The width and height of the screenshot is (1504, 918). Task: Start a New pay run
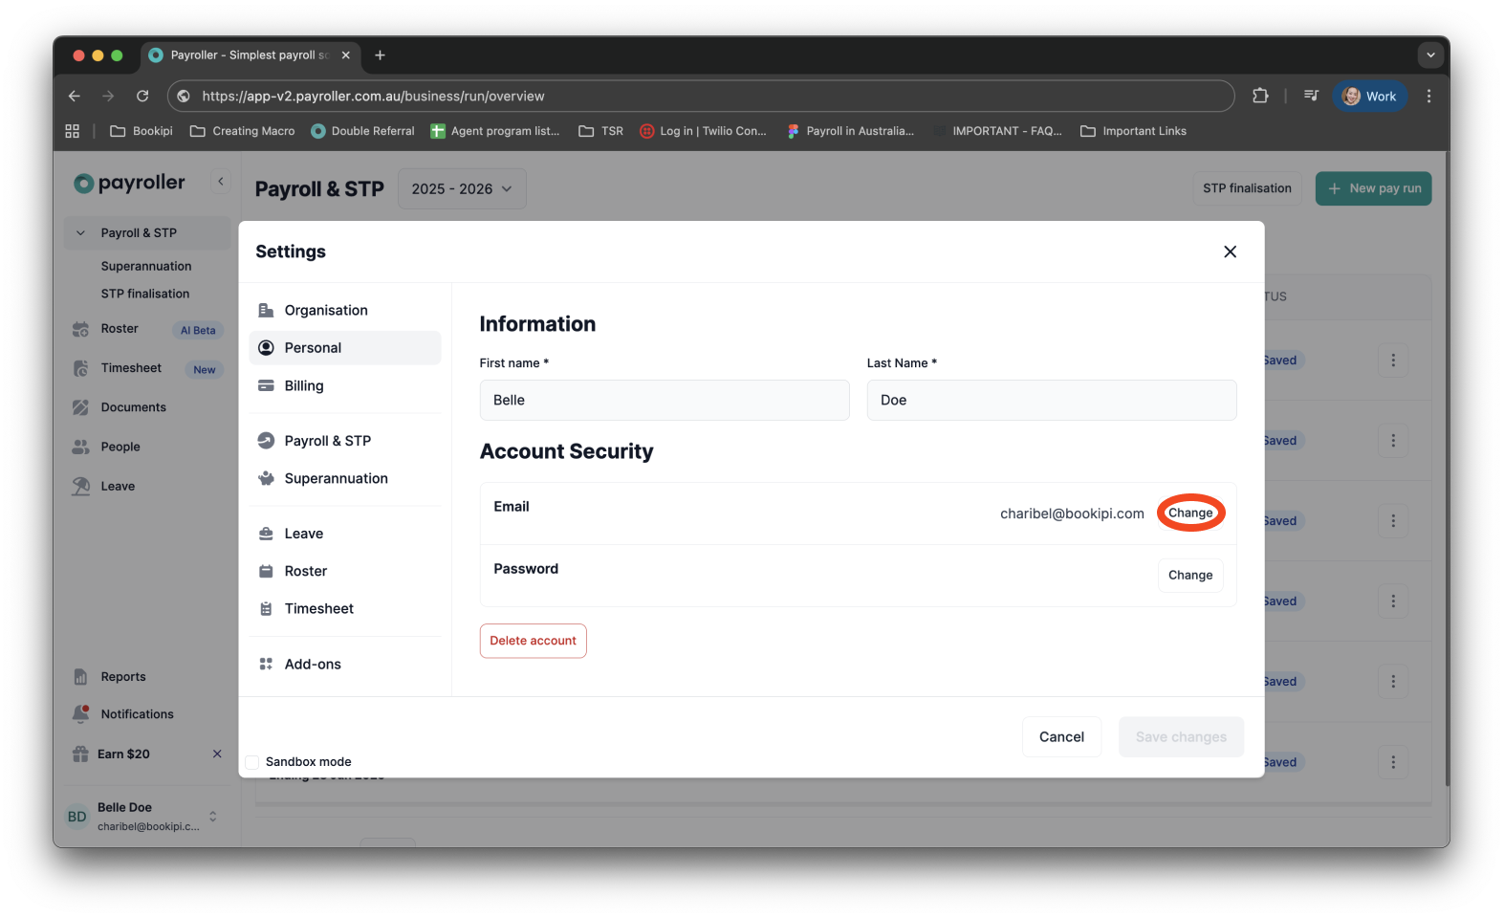click(x=1373, y=188)
